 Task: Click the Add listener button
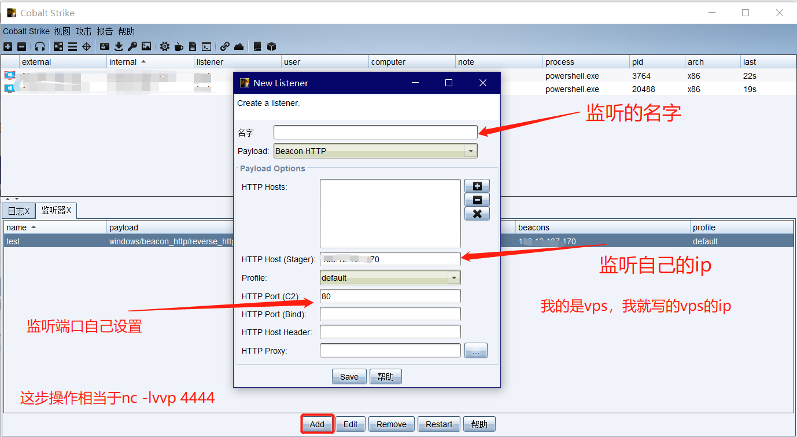point(317,424)
